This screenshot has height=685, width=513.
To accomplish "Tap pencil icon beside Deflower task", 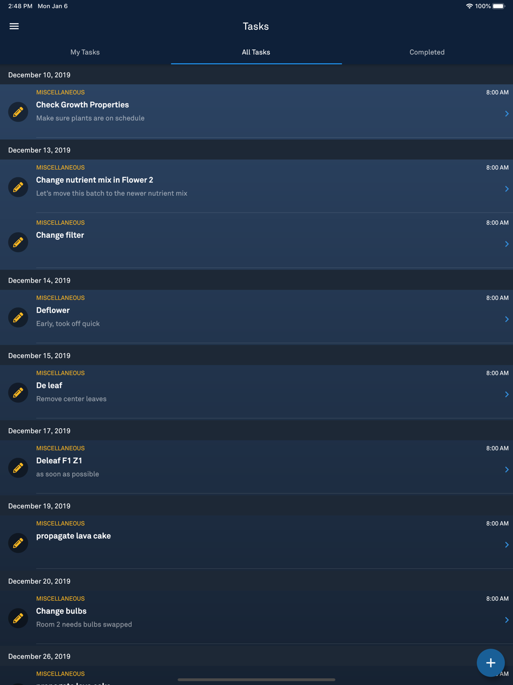I will pyautogui.click(x=18, y=317).
